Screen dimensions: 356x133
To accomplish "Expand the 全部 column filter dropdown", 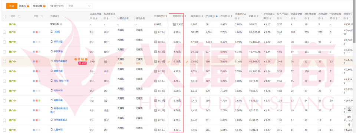I will tap(42, 16).
